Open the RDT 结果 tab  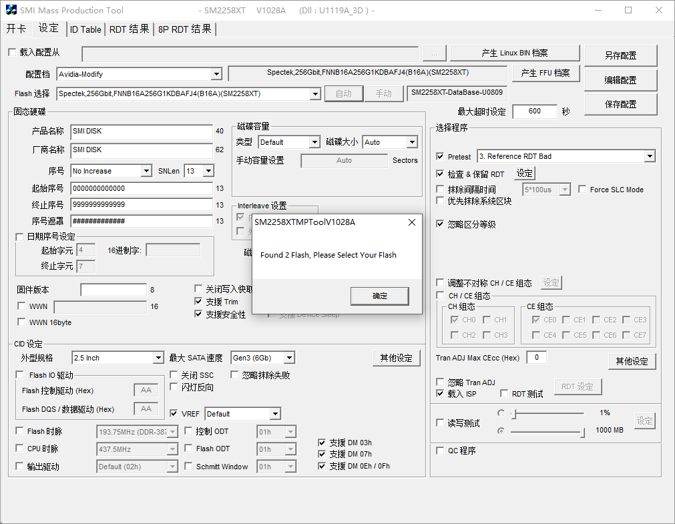[129, 29]
